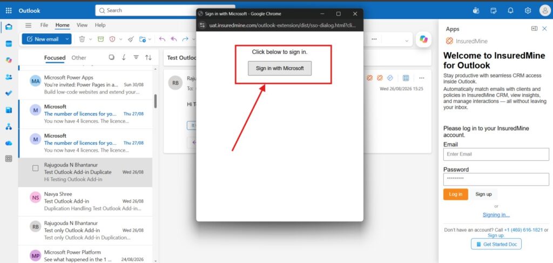Open the People contacts sidebar icon
This screenshot has width=553, height=263.
pyautogui.click(x=9, y=77)
